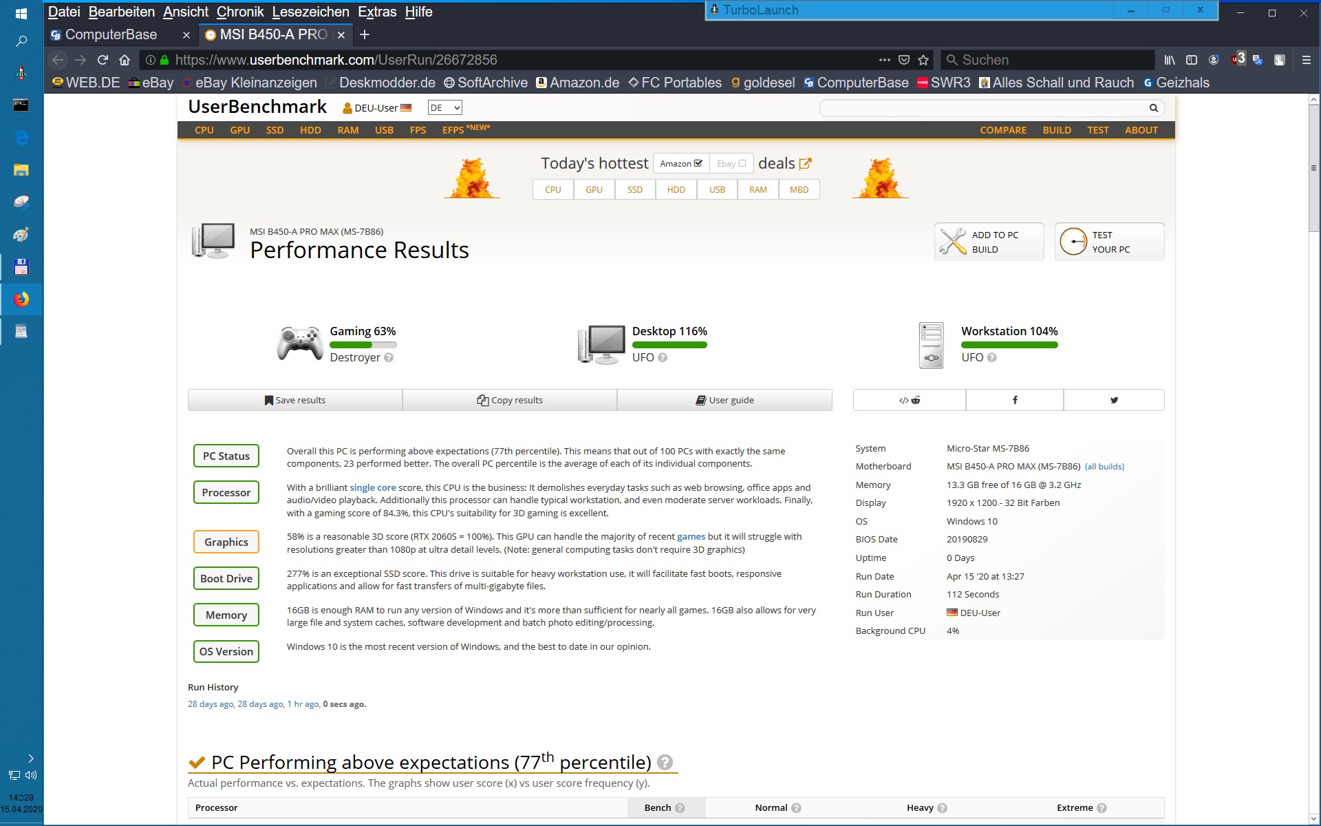Click the site search magnifier icon

point(1153,107)
